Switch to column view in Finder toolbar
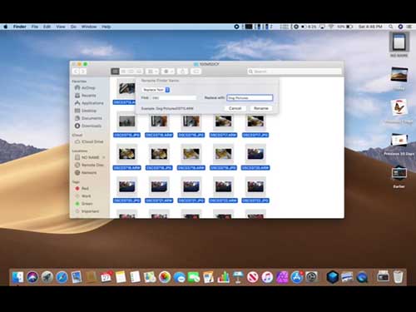 tap(131, 72)
